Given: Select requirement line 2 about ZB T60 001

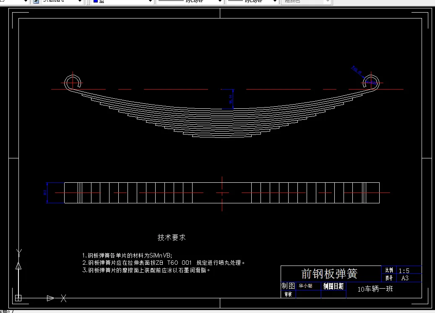Looking at the screenshot, I should 164,263.
